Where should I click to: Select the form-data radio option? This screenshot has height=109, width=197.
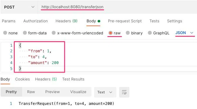point(25,33)
